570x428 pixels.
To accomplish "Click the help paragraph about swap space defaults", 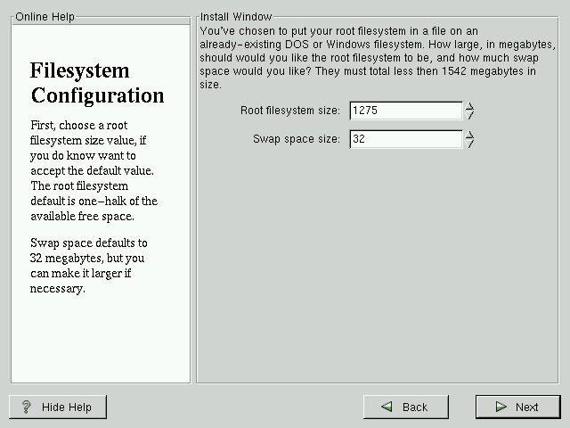I will click(89, 266).
